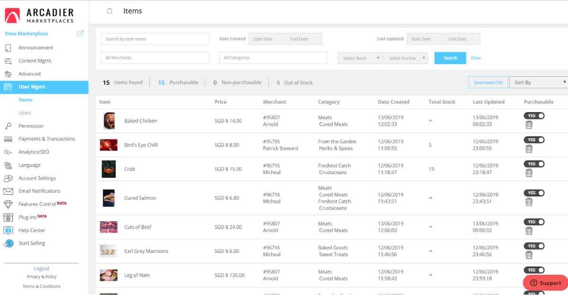Toggle purchasable off for Crab
This screenshot has height=297, width=568.
point(534,164)
